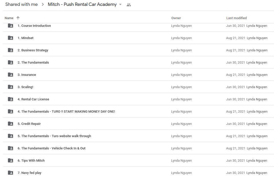Click the shared people icon in breadcrumb

pos(129,5)
